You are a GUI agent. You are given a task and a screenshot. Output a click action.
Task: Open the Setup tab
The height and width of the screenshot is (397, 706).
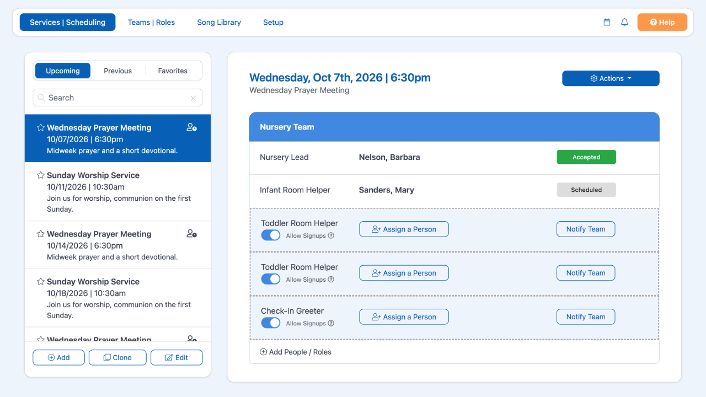pos(273,23)
